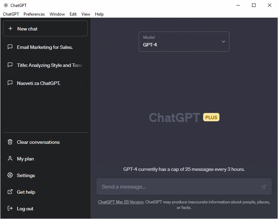278x219 pixels.
Task: Click the person icon next to My plan
Action: pyautogui.click(x=10, y=158)
